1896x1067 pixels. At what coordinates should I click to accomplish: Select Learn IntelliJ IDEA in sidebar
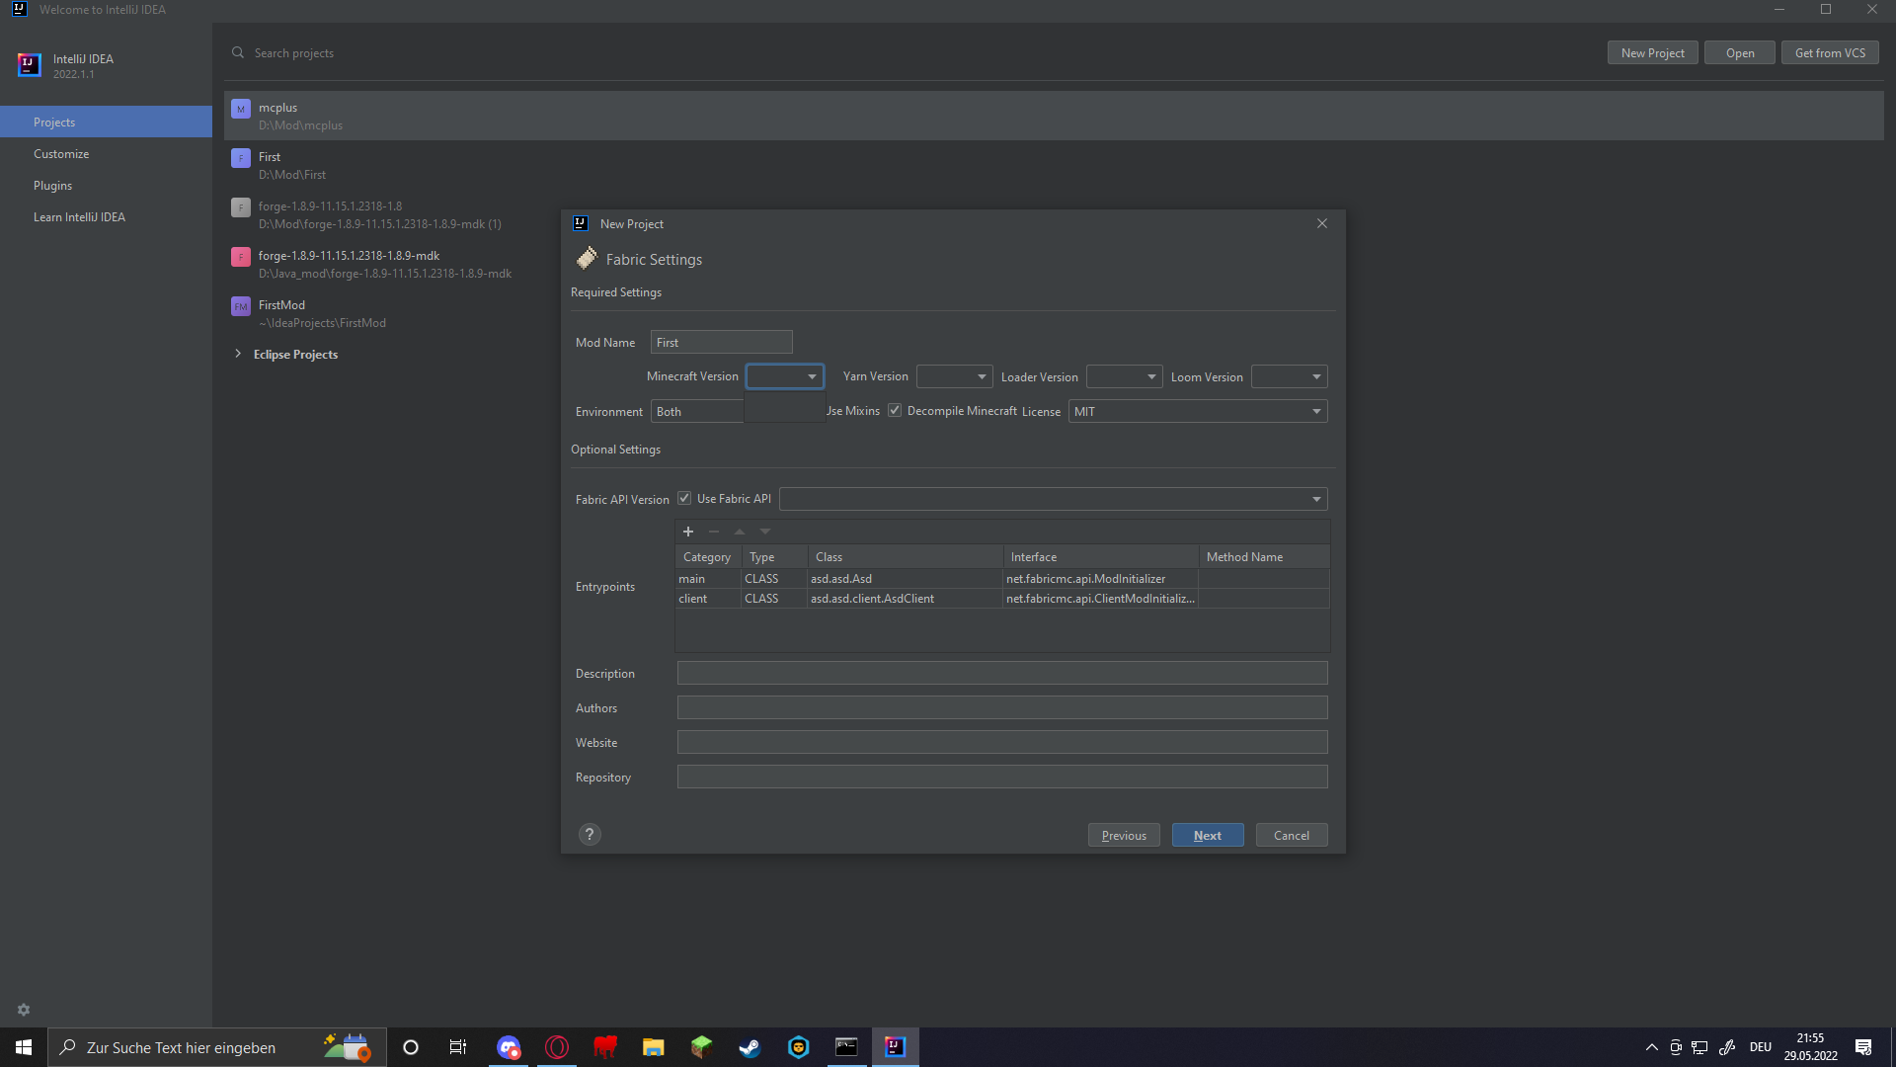80,216
